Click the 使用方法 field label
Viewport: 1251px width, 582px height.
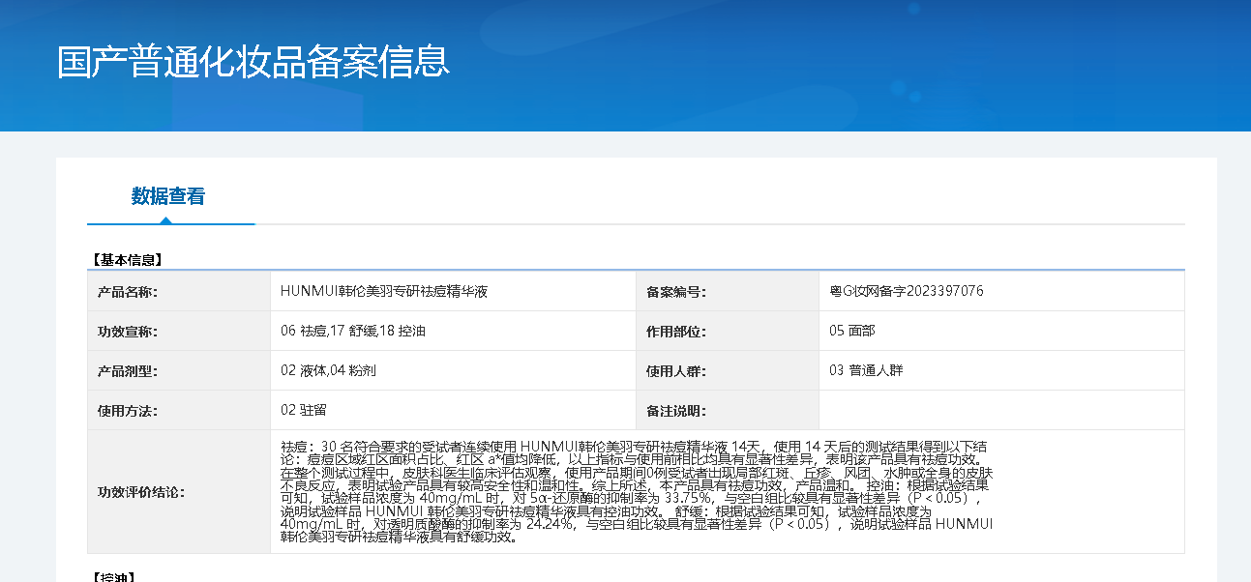tap(128, 411)
